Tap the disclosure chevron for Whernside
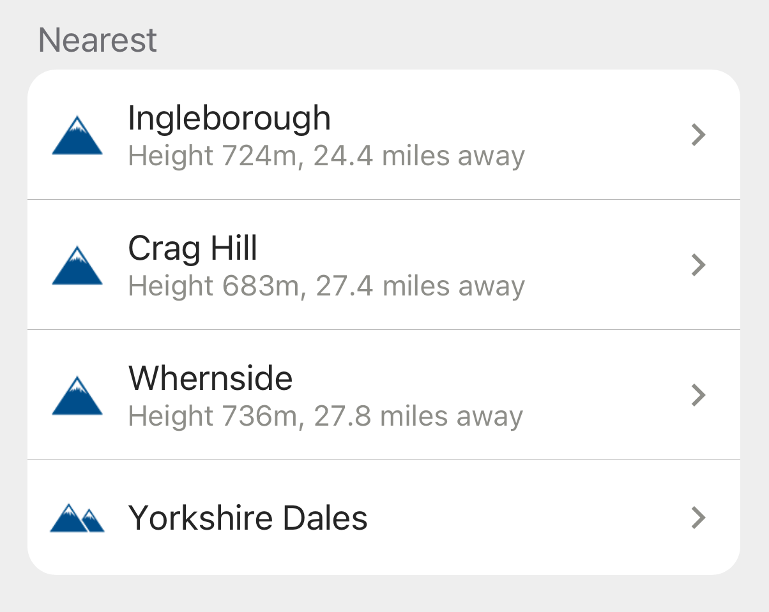The width and height of the screenshot is (769, 612). tap(699, 396)
